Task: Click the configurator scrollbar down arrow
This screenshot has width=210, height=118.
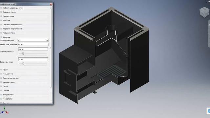Action: point(51,102)
